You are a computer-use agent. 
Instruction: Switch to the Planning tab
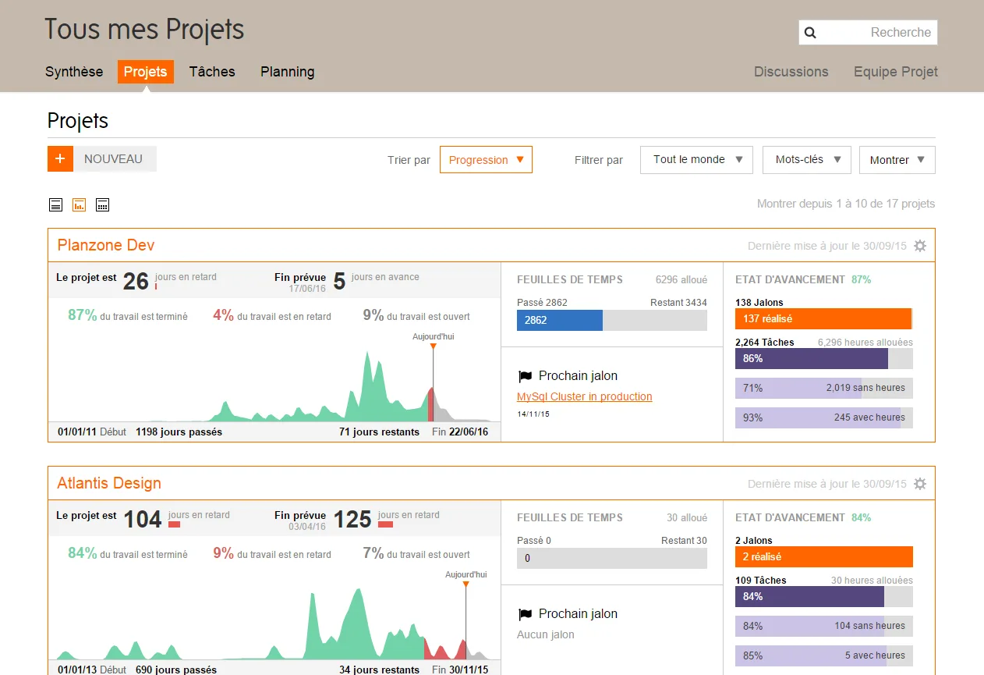pyautogui.click(x=288, y=72)
